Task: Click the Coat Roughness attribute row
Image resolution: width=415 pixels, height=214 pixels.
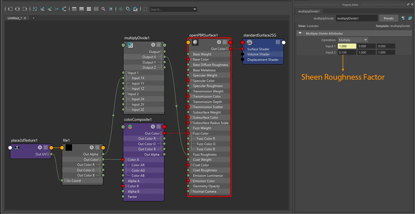Action: (209, 170)
